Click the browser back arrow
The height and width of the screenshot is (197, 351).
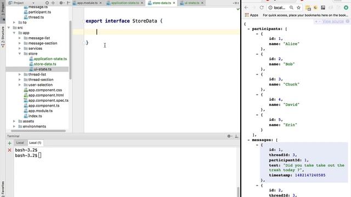click(246, 8)
